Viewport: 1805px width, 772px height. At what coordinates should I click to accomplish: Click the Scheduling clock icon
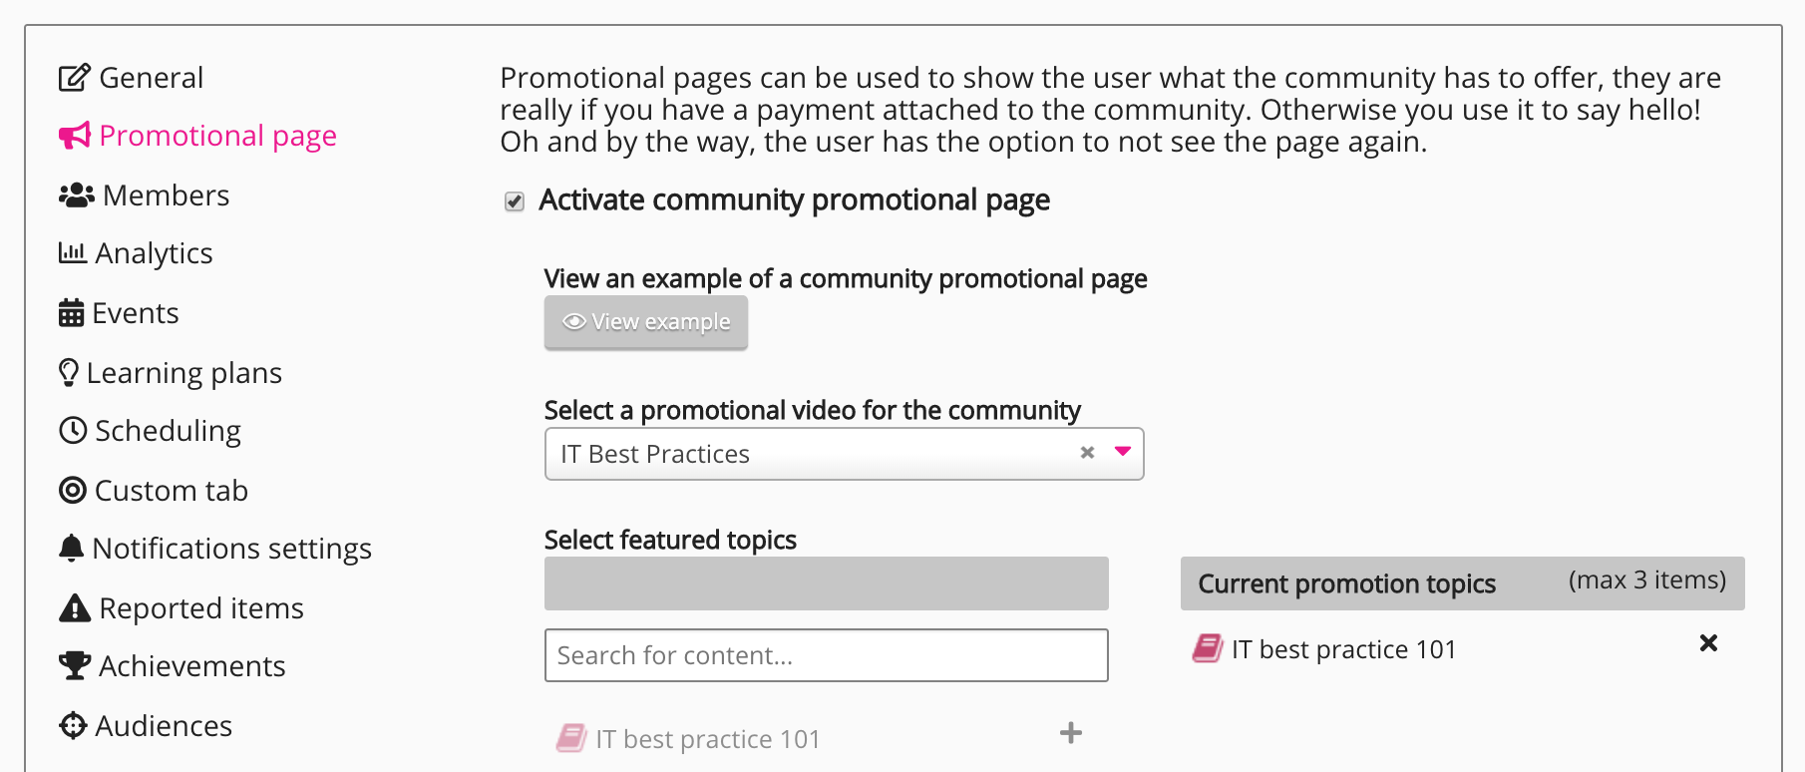(73, 431)
